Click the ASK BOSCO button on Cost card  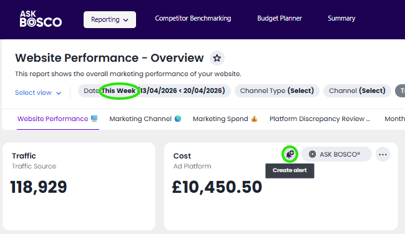336,155
